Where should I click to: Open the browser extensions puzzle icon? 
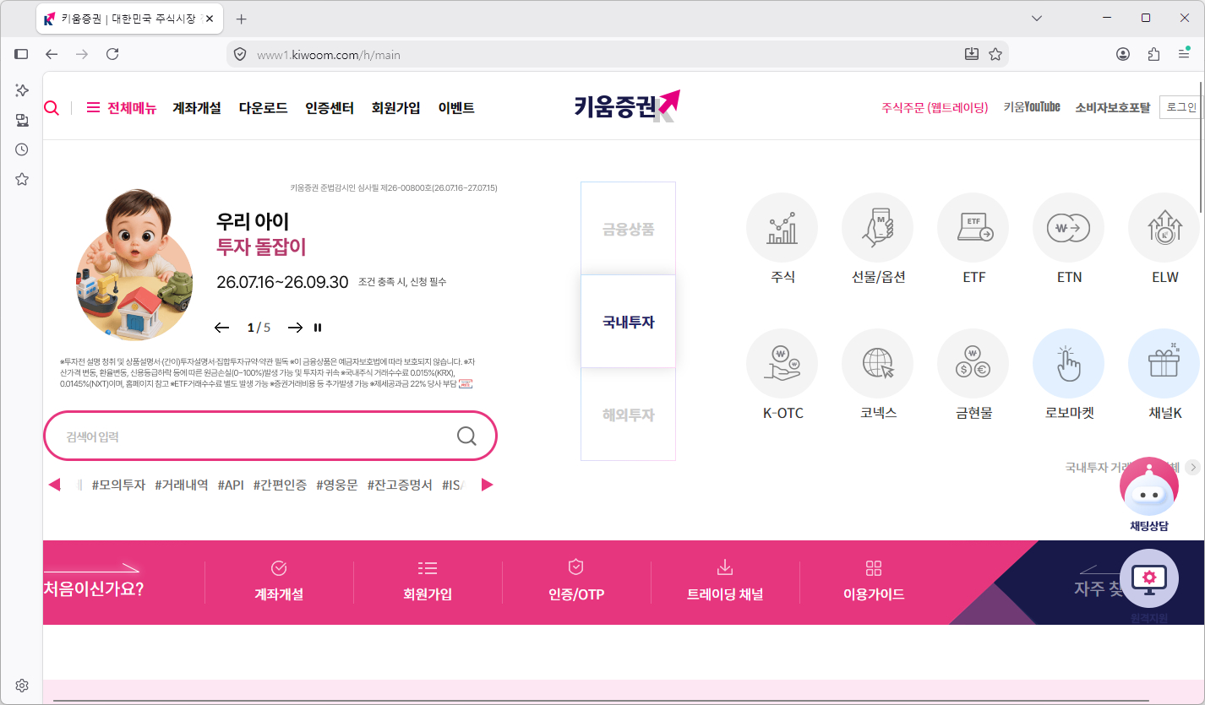(1153, 54)
